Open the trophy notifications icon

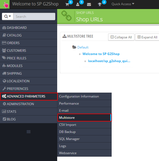point(100,4)
